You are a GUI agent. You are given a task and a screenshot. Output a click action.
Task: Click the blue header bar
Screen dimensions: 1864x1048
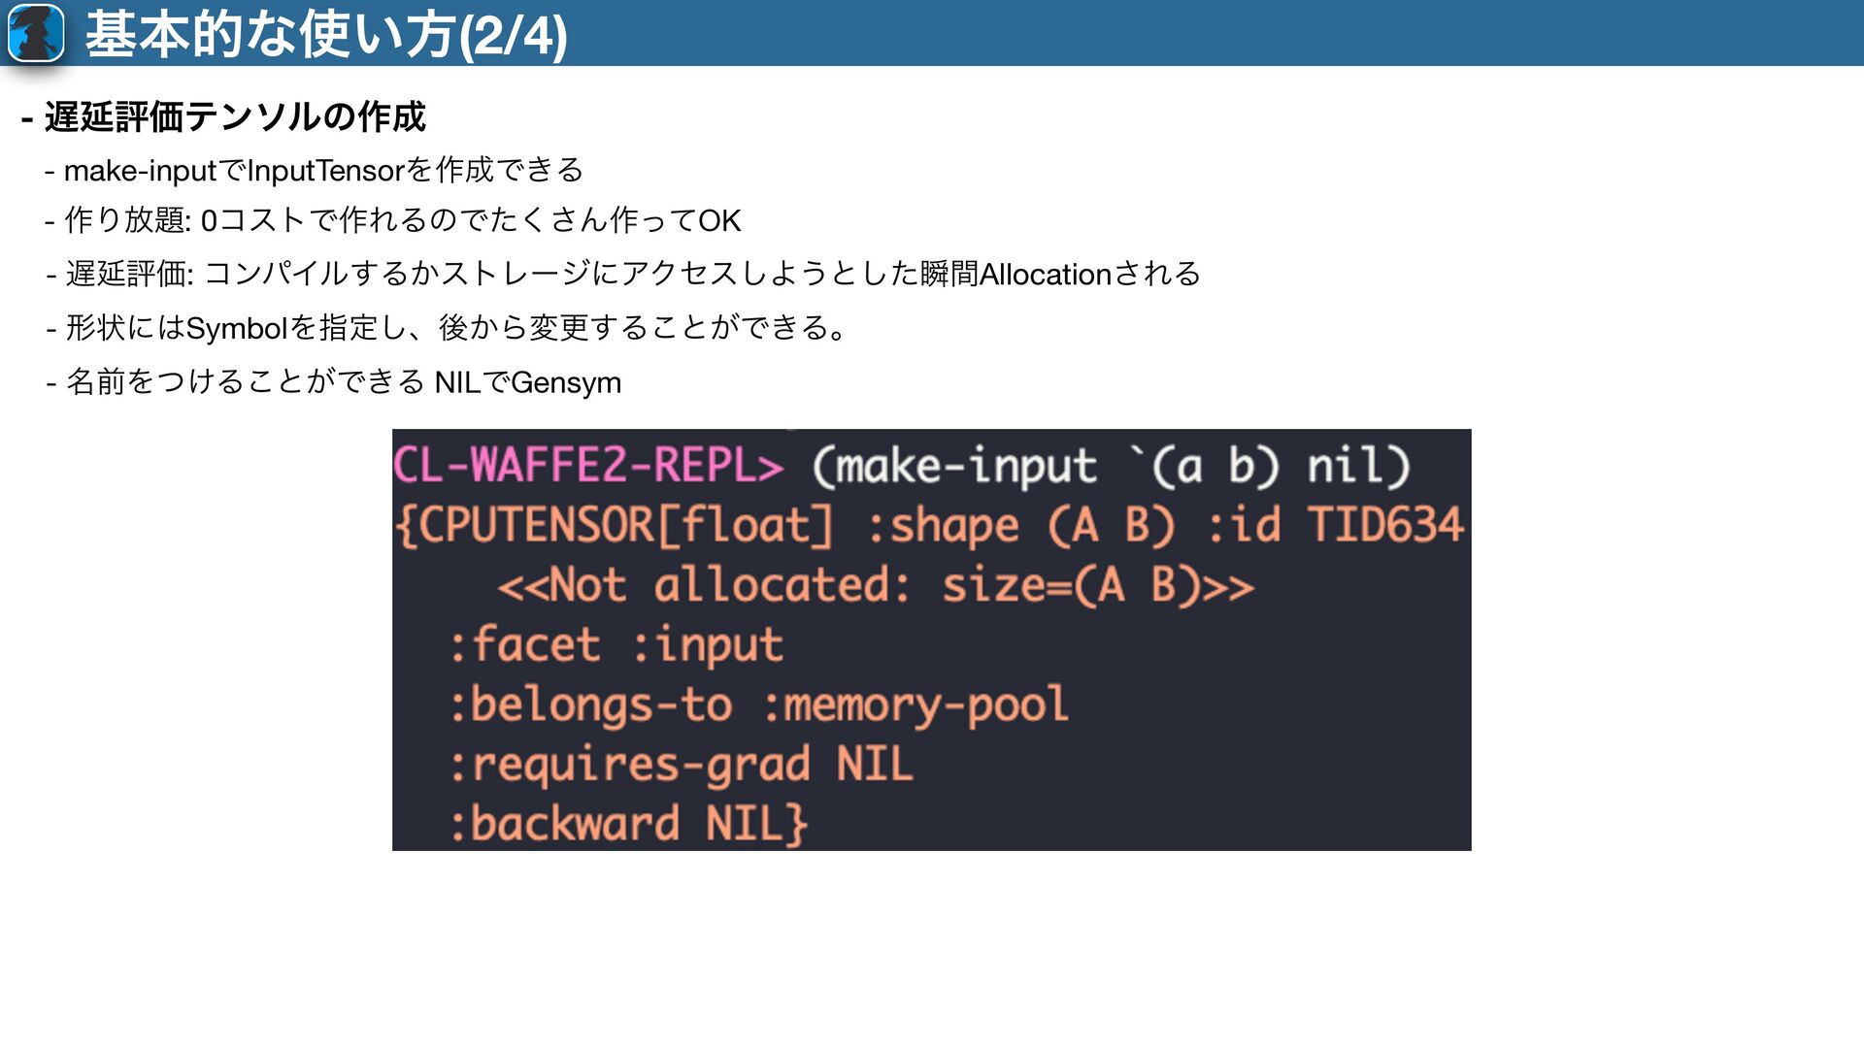pos(1214,33)
